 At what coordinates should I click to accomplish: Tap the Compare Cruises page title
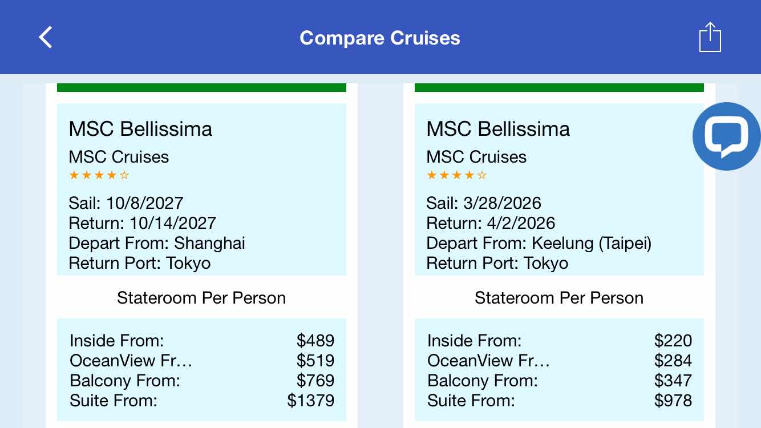380,38
